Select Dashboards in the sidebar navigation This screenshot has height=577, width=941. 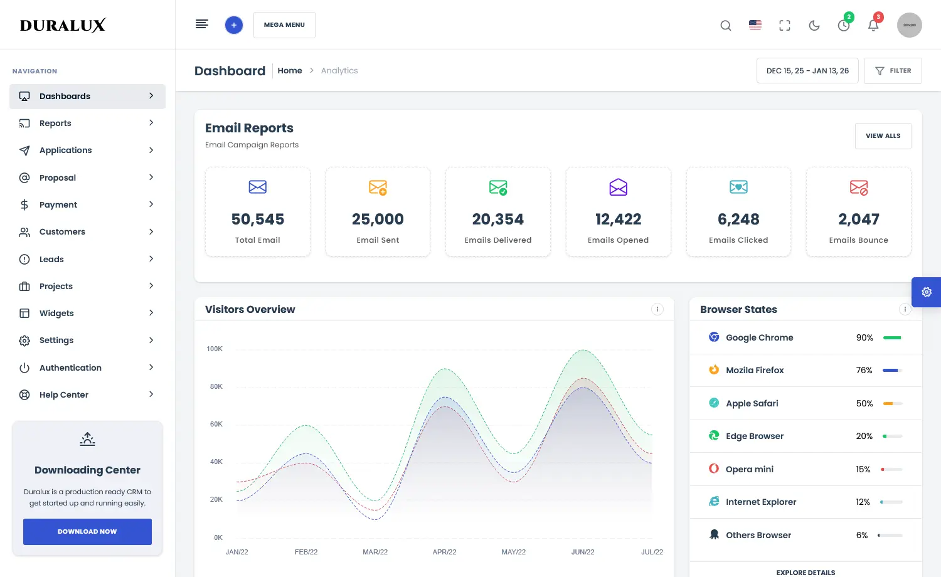87,96
